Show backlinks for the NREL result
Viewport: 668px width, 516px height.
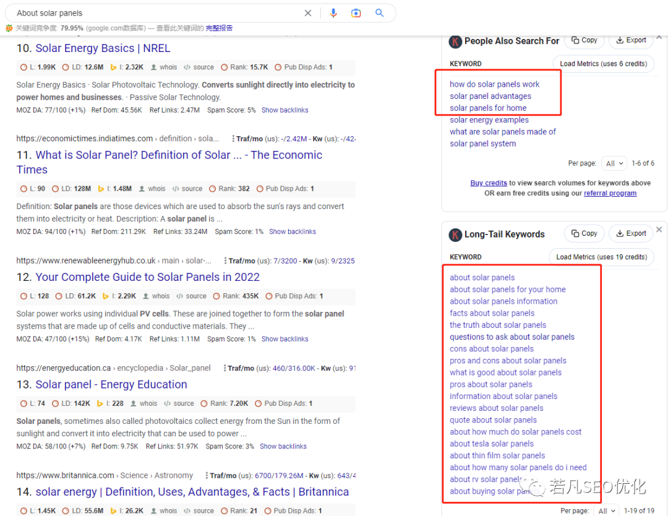pos(285,110)
